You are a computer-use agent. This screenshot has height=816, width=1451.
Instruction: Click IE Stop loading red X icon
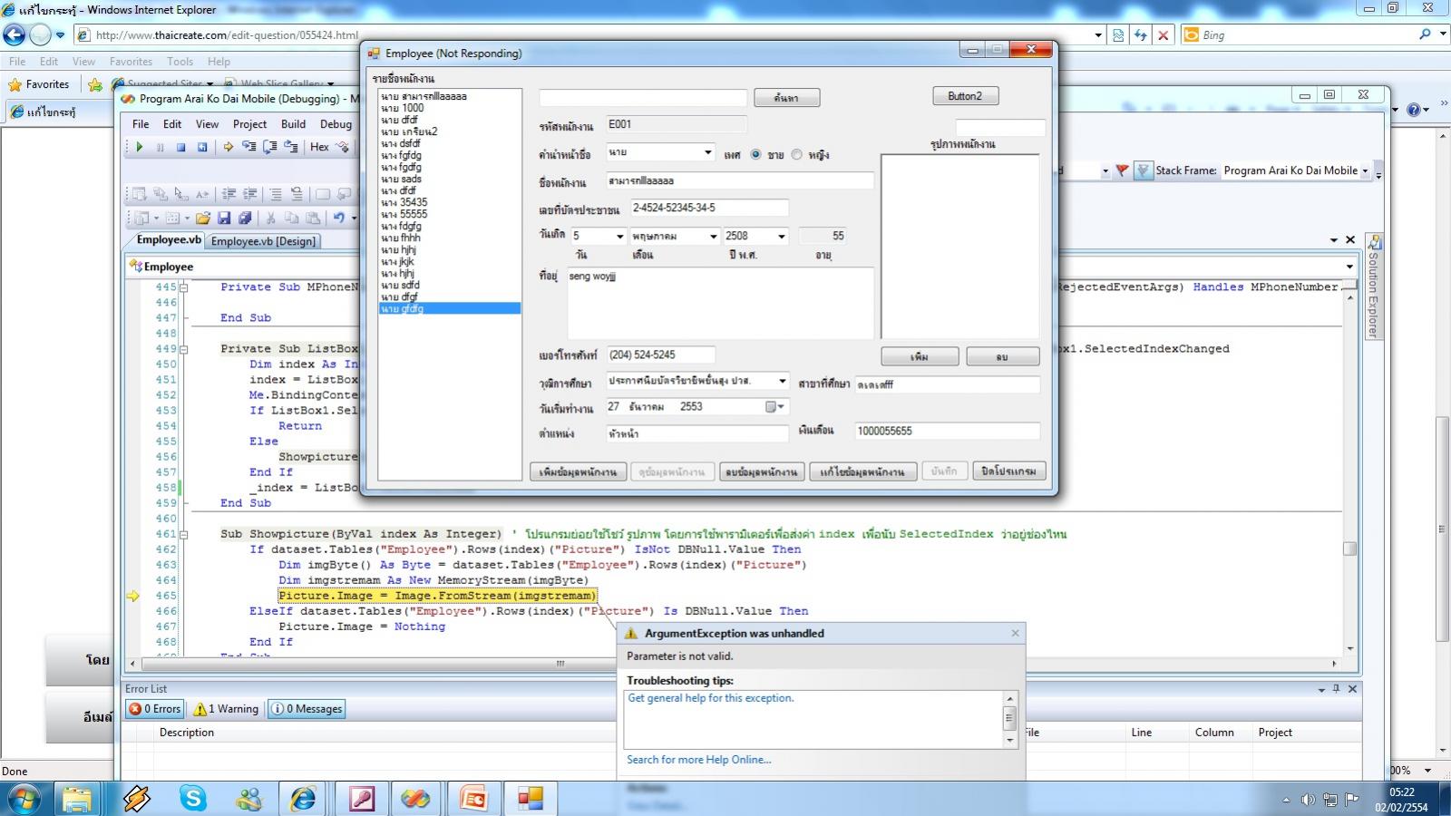(x=1164, y=35)
